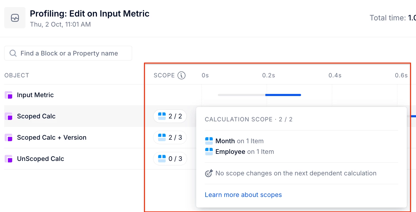The height and width of the screenshot is (212, 416).
Task: Click the Input Metric blue timing bar
Action: (x=283, y=95)
